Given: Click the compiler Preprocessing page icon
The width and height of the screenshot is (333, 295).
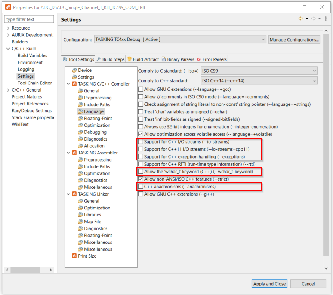Looking at the screenshot, I should [x=80, y=98].
